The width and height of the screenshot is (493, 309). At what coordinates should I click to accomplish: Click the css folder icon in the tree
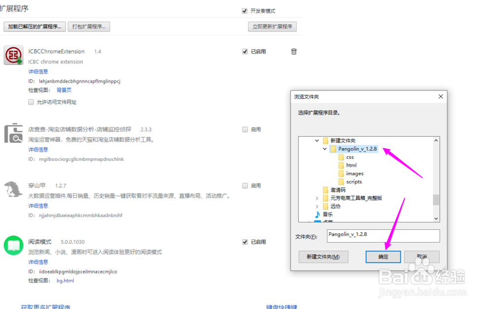(x=341, y=156)
